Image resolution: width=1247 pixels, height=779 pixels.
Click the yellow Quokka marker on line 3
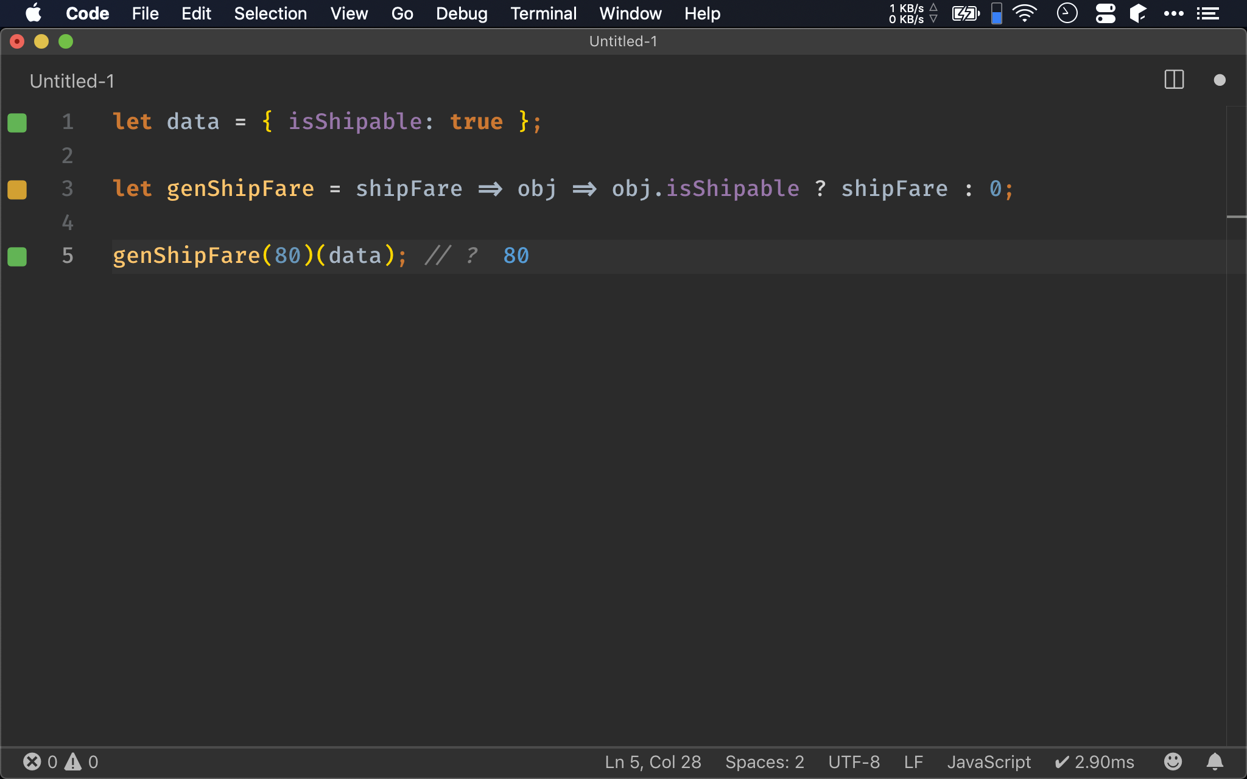click(x=17, y=189)
